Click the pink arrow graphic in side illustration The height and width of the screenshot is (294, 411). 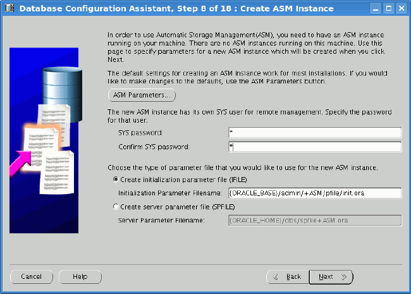20,163
